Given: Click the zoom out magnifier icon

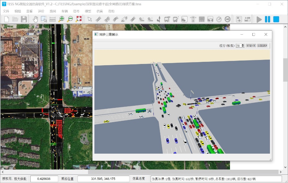Looking at the screenshot, I should 70,19.
